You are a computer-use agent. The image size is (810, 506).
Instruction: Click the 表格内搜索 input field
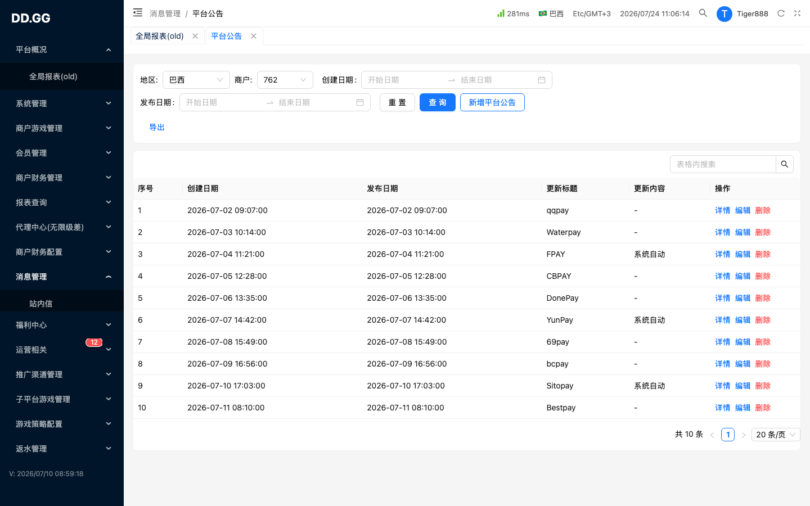click(x=723, y=164)
